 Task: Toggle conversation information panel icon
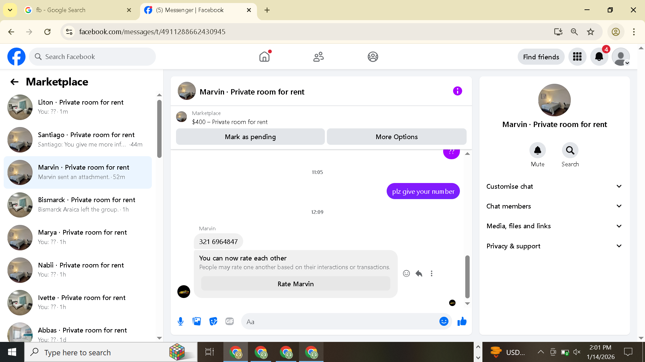457,91
